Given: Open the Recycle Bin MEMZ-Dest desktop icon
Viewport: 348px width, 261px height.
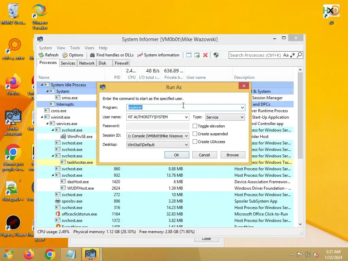Looking at the screenshot, I should pyautogui.click(x=13, y=14).
